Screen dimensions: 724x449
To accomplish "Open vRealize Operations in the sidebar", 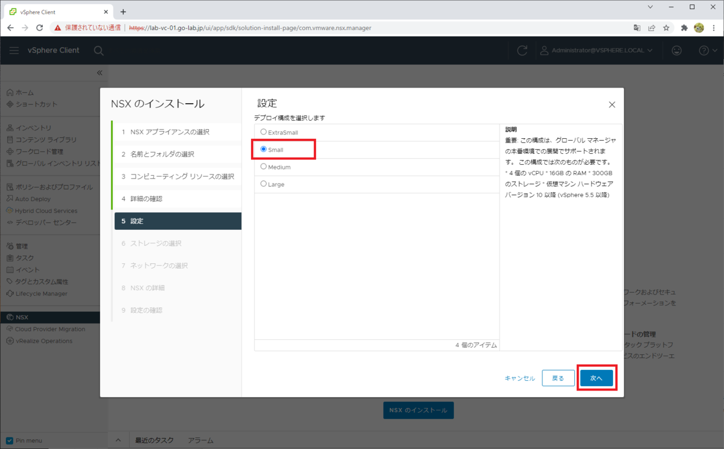I will pos(39,341).
